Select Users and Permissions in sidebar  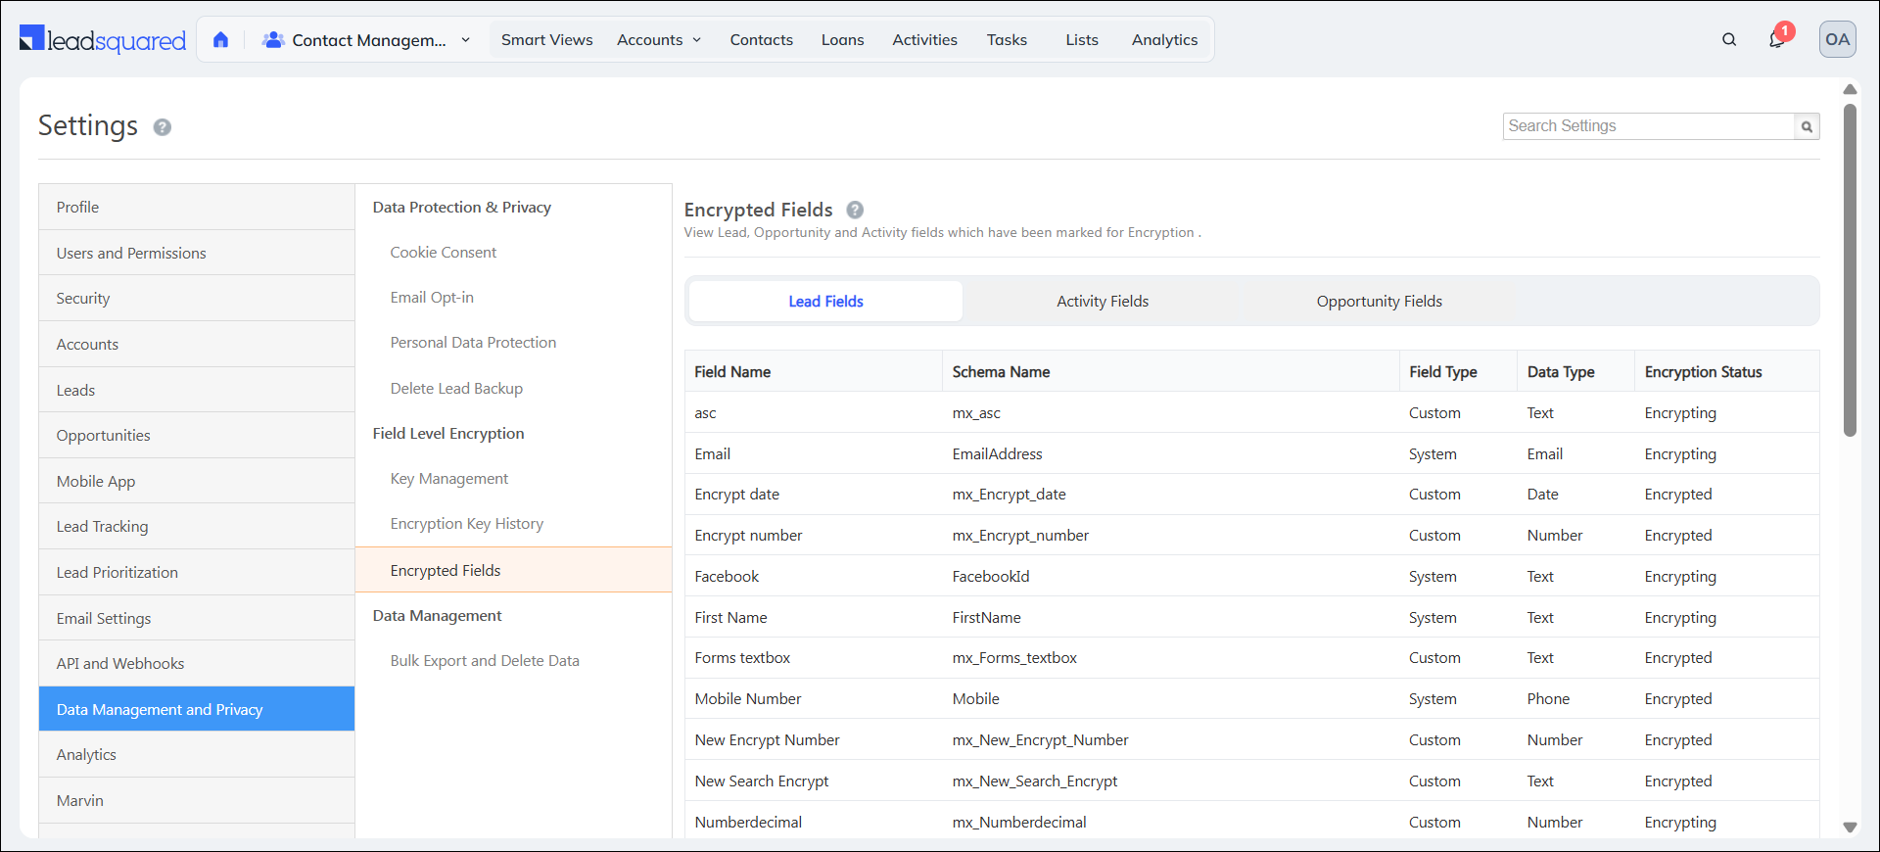click(x=131, y=253)
